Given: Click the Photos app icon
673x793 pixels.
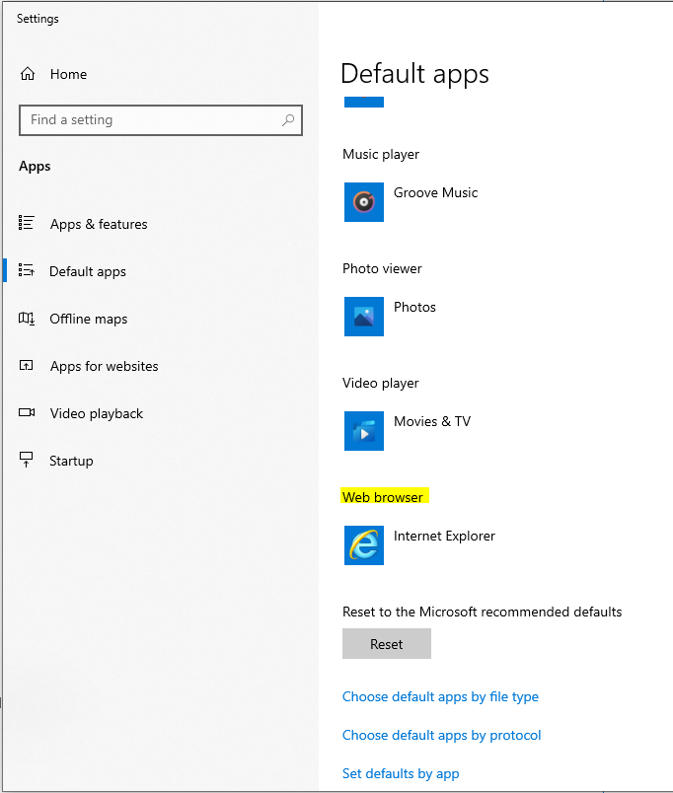Looking at the screenshot, I should coord(364,317).
